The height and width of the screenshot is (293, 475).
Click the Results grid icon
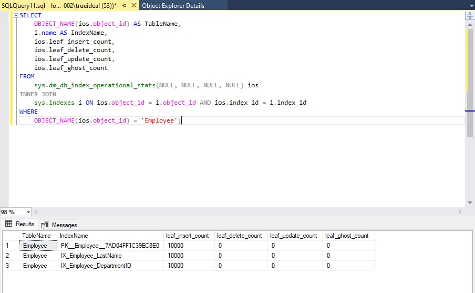(x=9, y=224)
